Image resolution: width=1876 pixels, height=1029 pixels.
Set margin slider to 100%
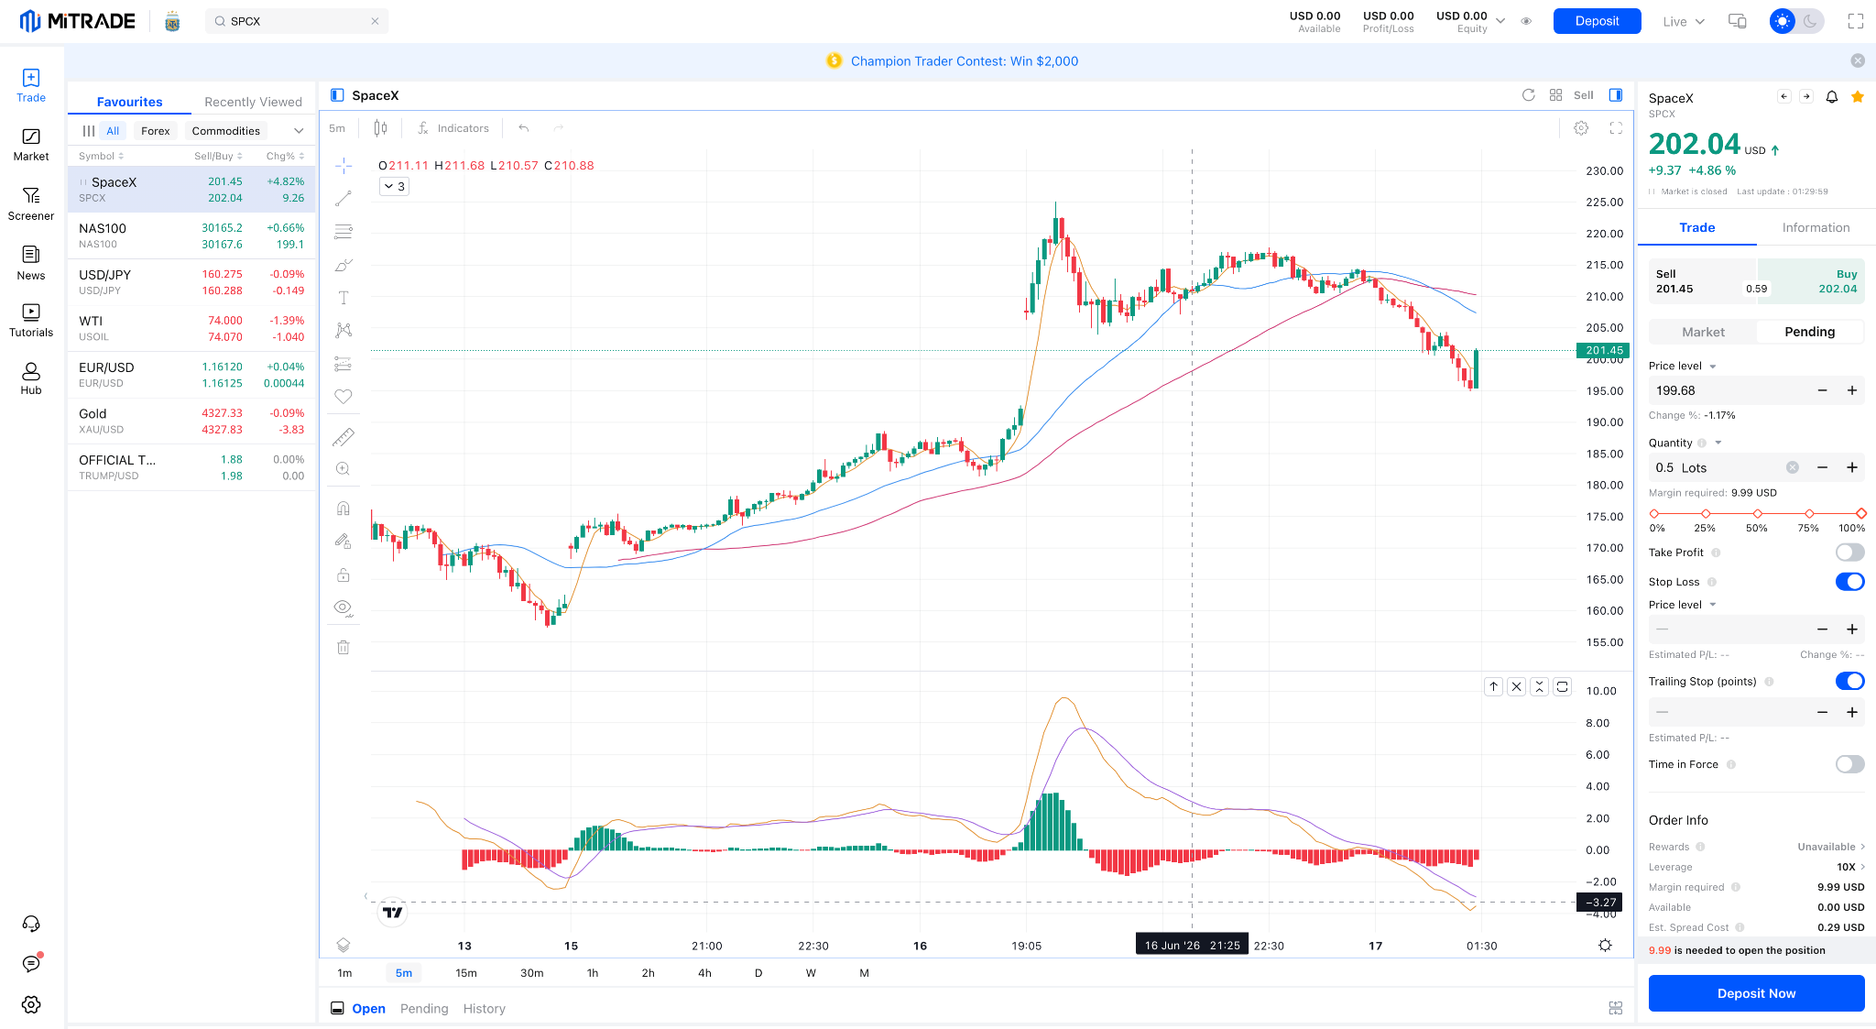(1860, 514)
